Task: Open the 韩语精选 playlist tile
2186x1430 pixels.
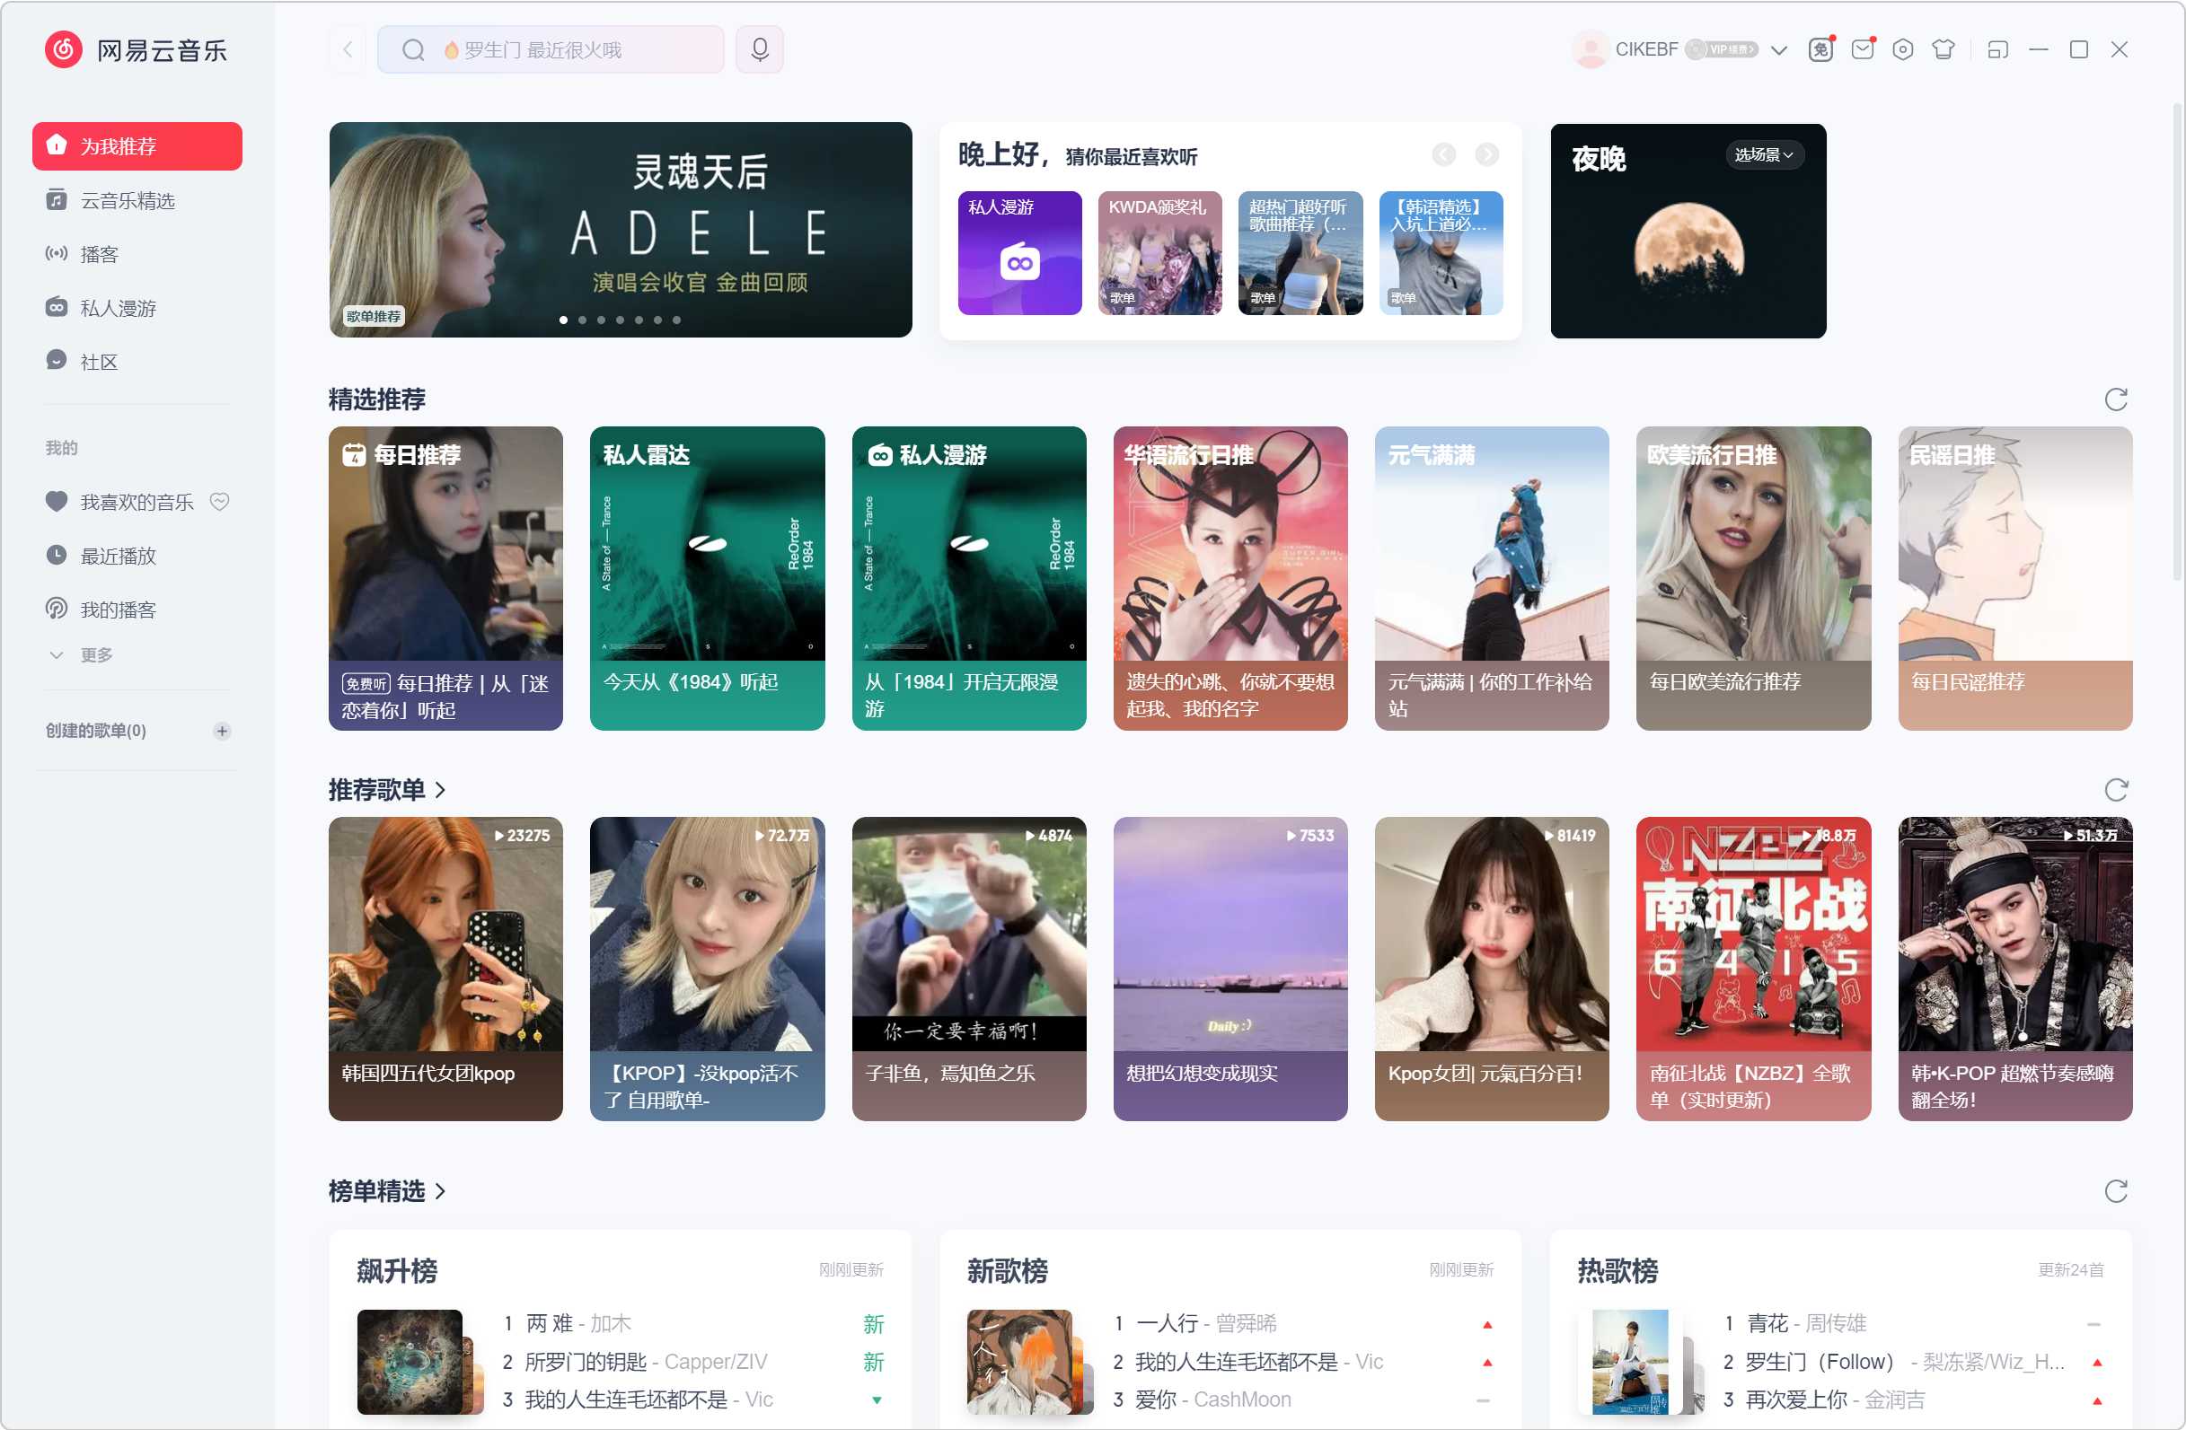Action: pyautogui.click(x=1441, y=252)
